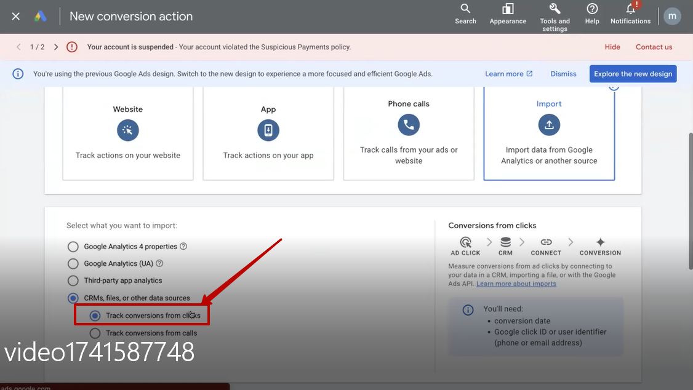
Task: Click Explore the new design button
Action: pos(633,74)
